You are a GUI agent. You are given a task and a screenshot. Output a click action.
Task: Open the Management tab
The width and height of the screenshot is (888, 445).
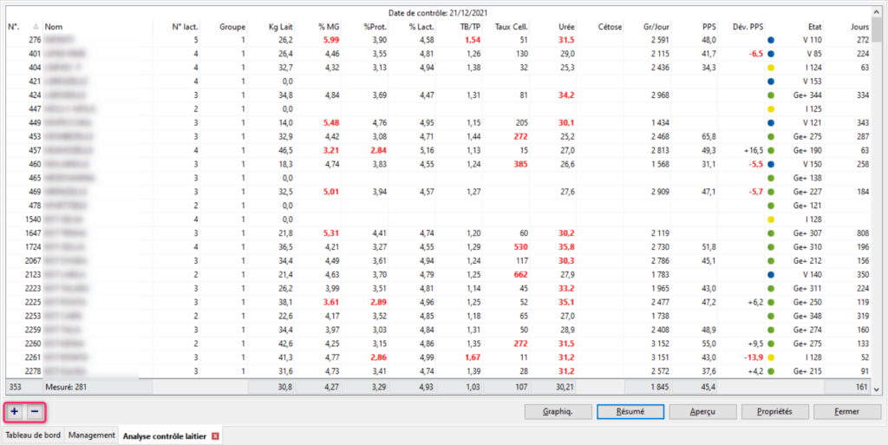click(x=91, y=435)
